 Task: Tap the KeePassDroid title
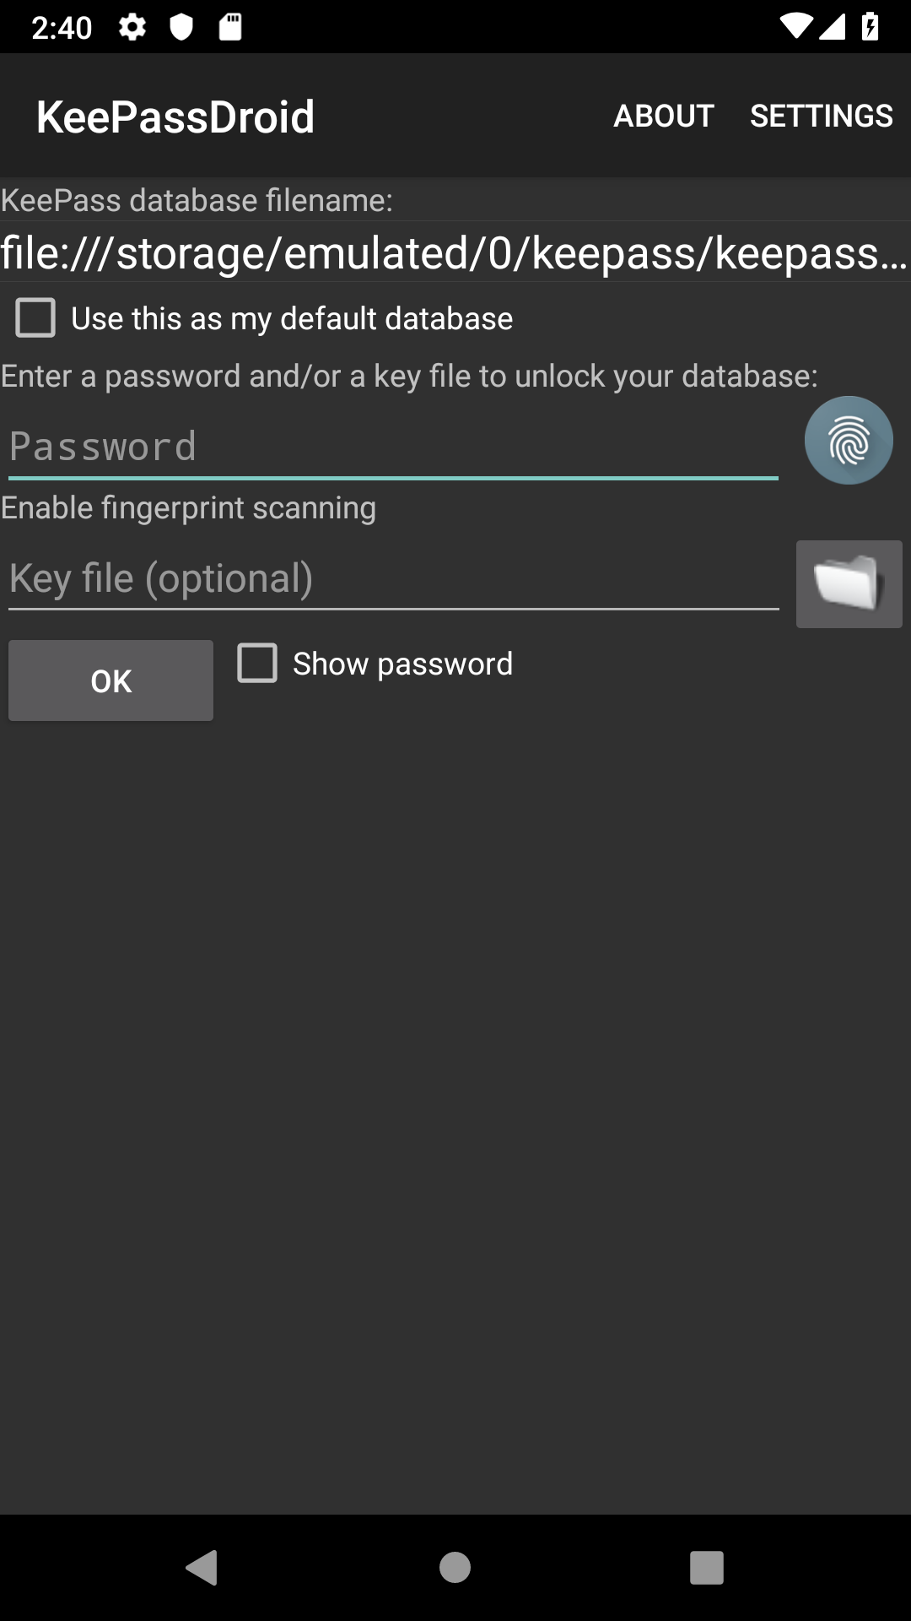coord(174,116)
